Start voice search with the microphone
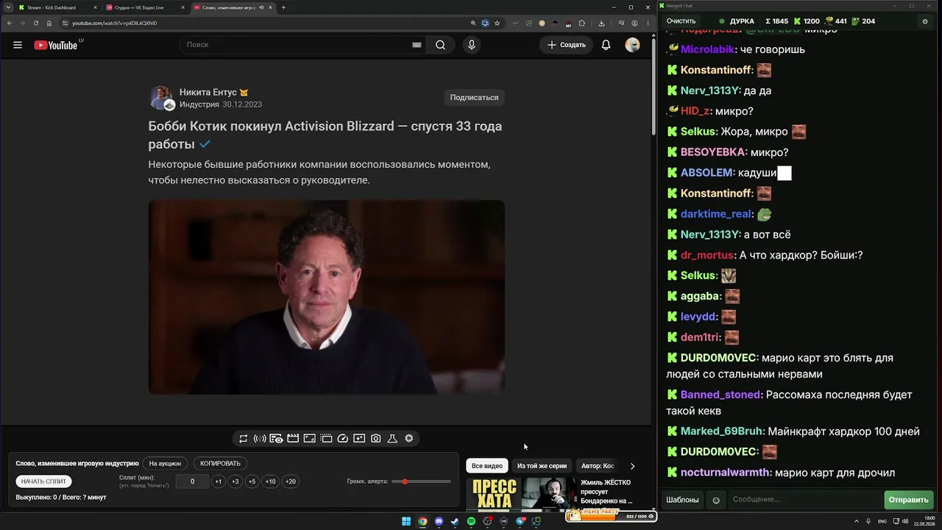Viewport: 942px width, 530px height. [x=472, y=45]
